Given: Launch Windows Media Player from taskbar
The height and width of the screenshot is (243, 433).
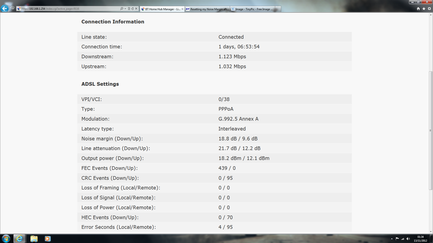Looking at the screenshot, I should pyautogui.click(x=48, y=239).
